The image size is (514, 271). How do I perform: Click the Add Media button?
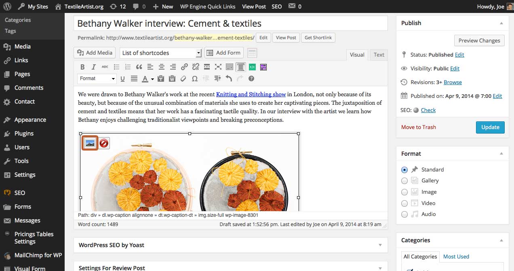click(x=95, y=53)
